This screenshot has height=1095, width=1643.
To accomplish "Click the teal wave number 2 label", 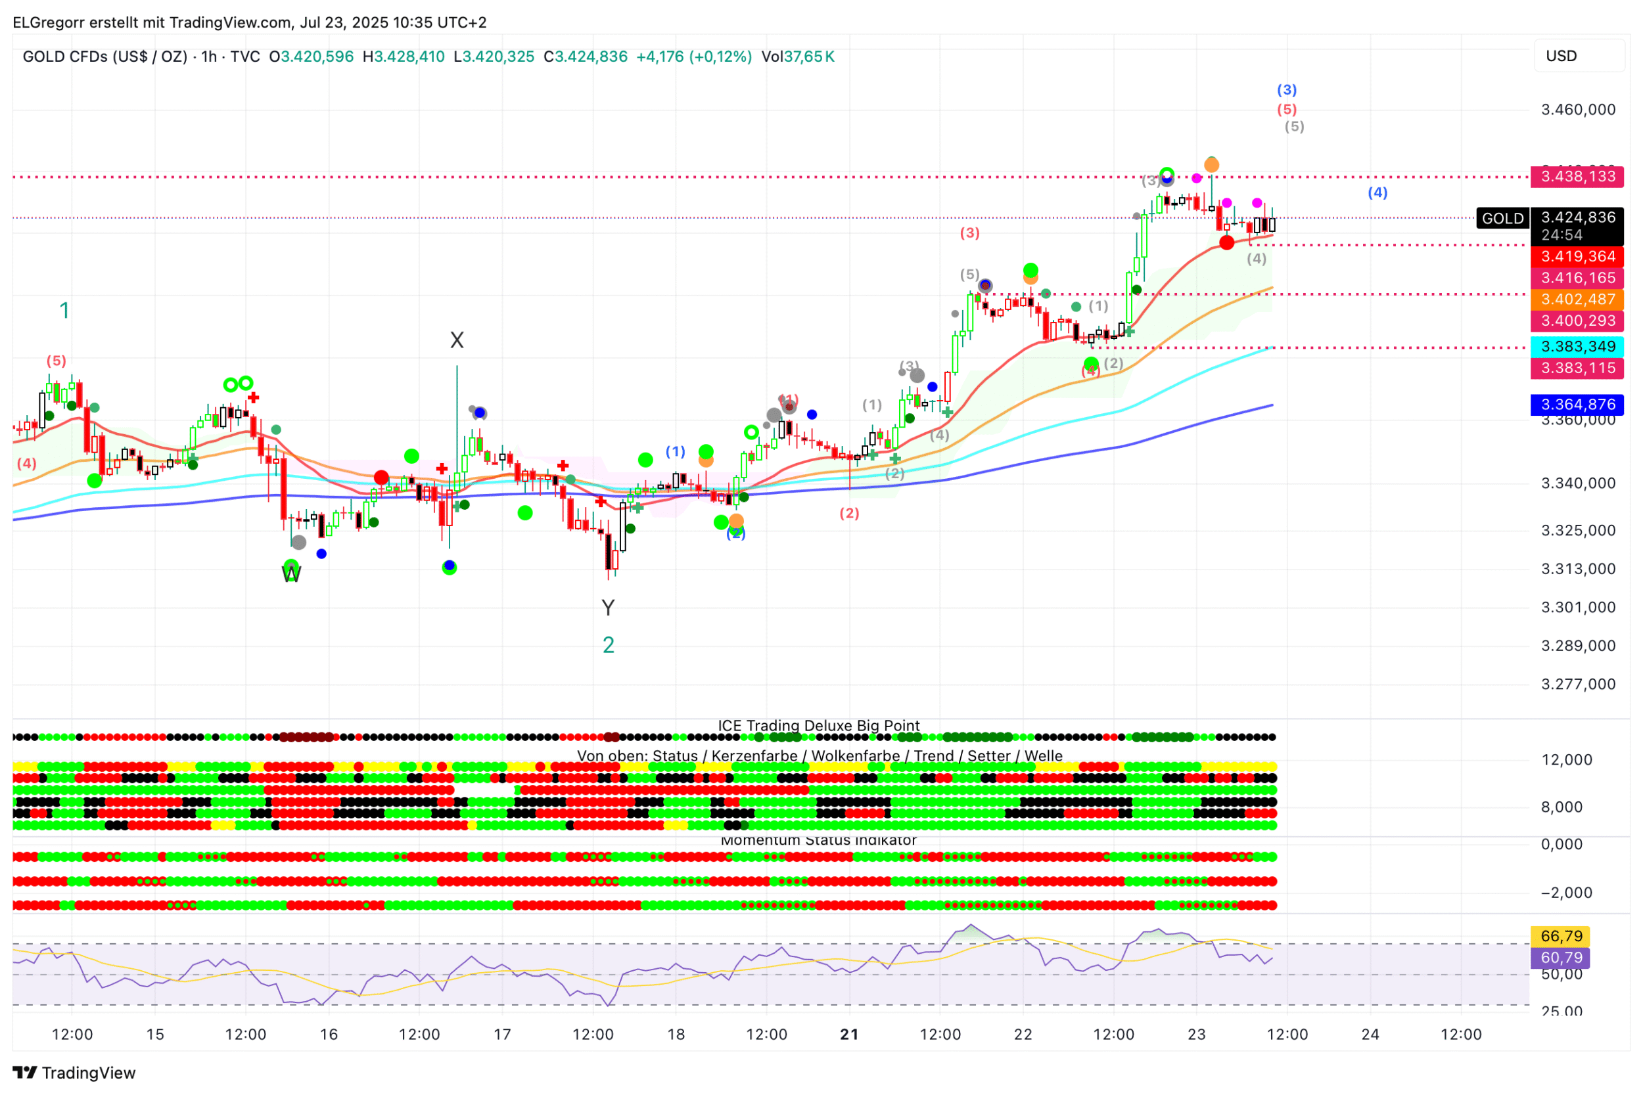I will tap(609, 645).
